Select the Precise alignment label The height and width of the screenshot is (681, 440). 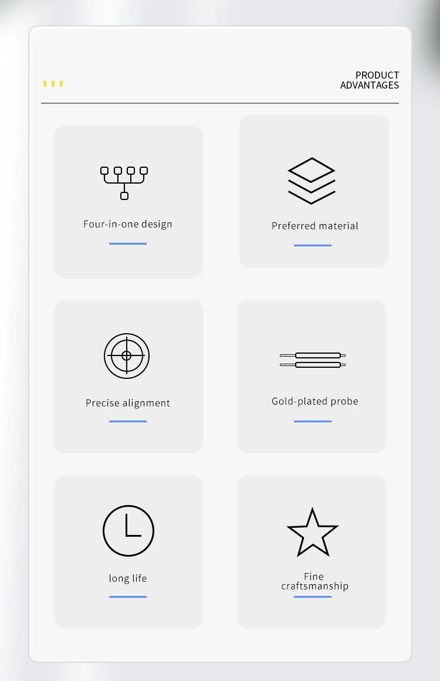point(128,403)
